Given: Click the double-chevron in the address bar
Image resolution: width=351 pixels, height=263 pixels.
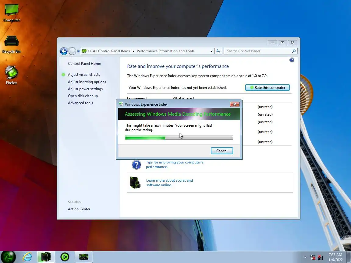Looking at the screenshot, I should [x=89, y=51].
